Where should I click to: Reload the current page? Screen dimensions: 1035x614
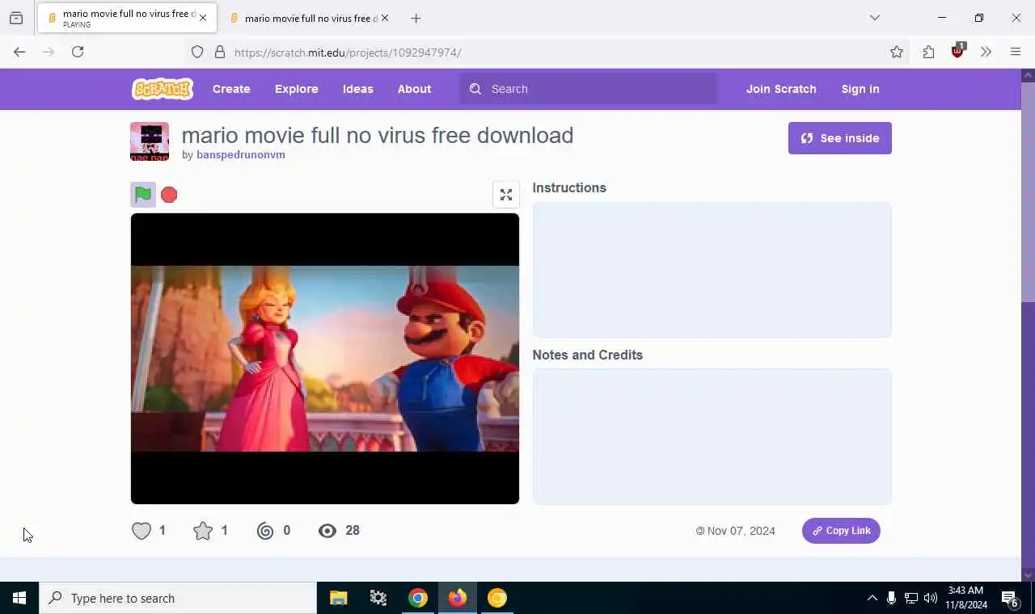pos(78,52)
